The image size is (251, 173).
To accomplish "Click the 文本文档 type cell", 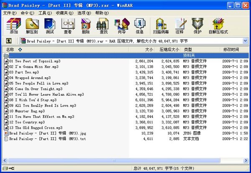I will click(x=191, y=139).
